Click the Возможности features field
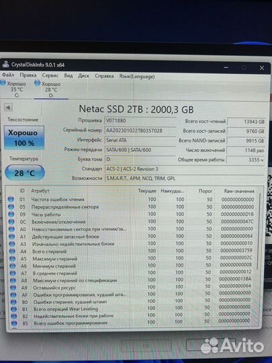272x363 pixels. [184, 179]
